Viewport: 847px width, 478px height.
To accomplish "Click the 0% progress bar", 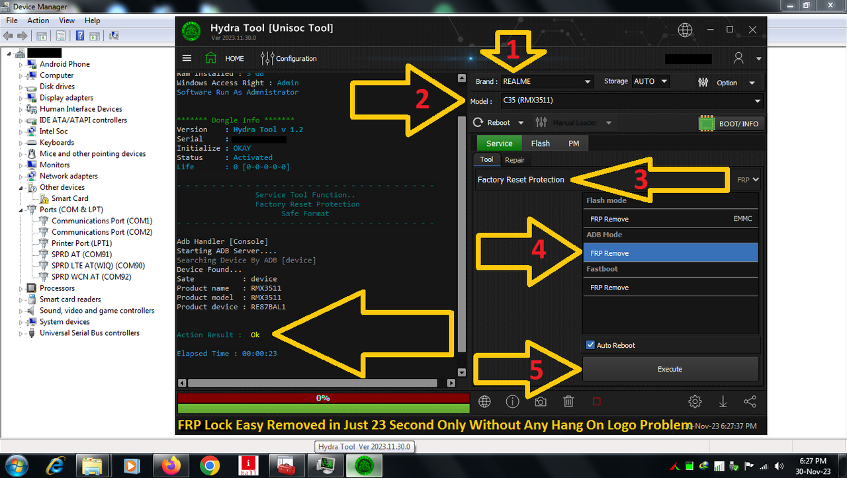I will tap(323, 398).
